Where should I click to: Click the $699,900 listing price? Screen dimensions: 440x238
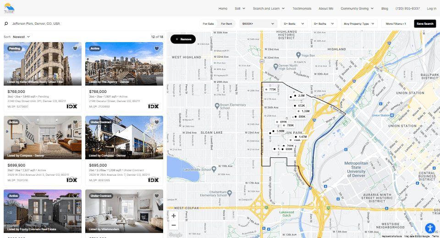pos(16,165)
